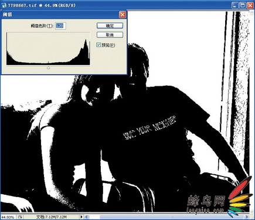Viewport: 255px width, 220px height.
Task: Click the horizontal scrollbar left arrow
Action: [87, 217]
